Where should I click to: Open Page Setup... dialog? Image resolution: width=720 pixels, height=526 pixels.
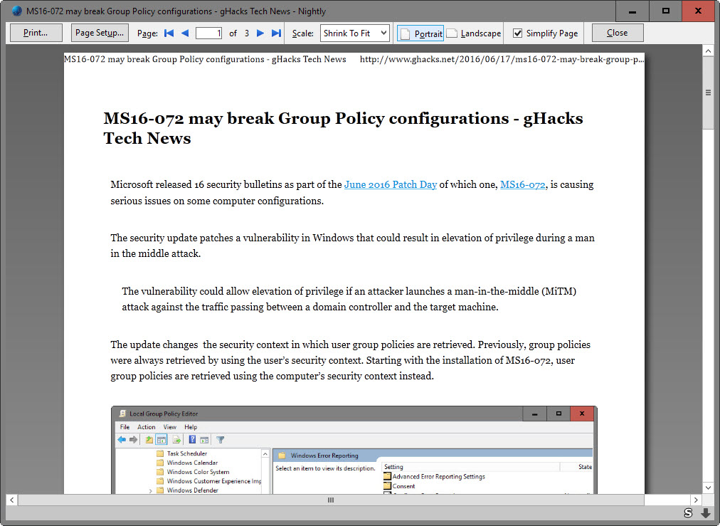100,33
